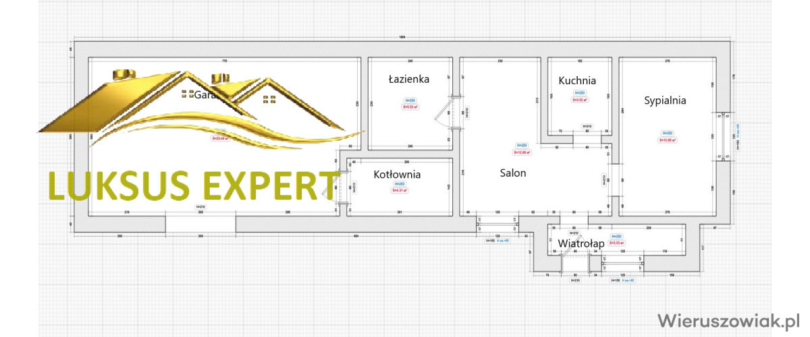Select the Kotłownia room label
This screenshot has width=810, height=337.
point(397,175)
